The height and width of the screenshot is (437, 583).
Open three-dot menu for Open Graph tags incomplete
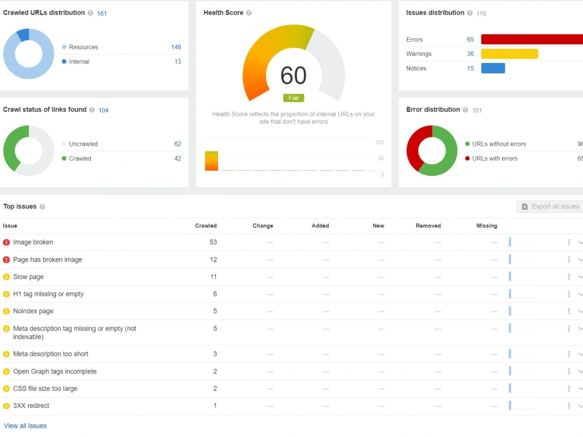[x=569, y=371]
